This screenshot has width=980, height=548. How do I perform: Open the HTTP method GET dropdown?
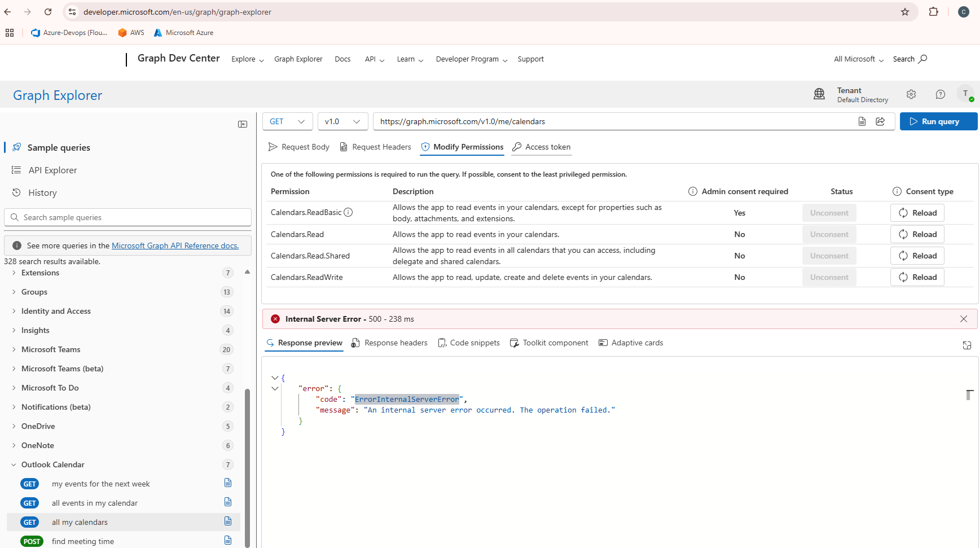pos(288,121)
